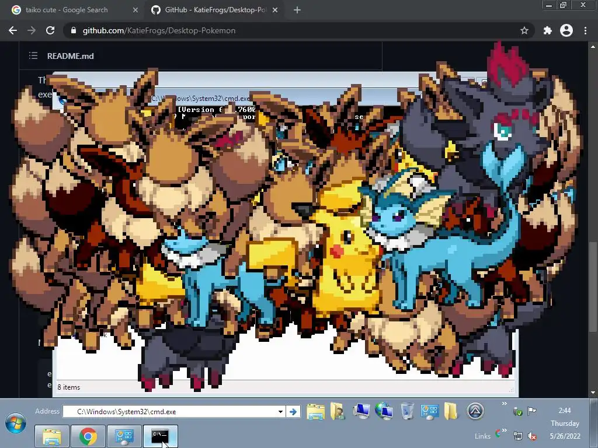Expand the taskbar Address dropdown arrow
Image resolution: width=598 pixels, height=448 pixels.
pos(280,412)
